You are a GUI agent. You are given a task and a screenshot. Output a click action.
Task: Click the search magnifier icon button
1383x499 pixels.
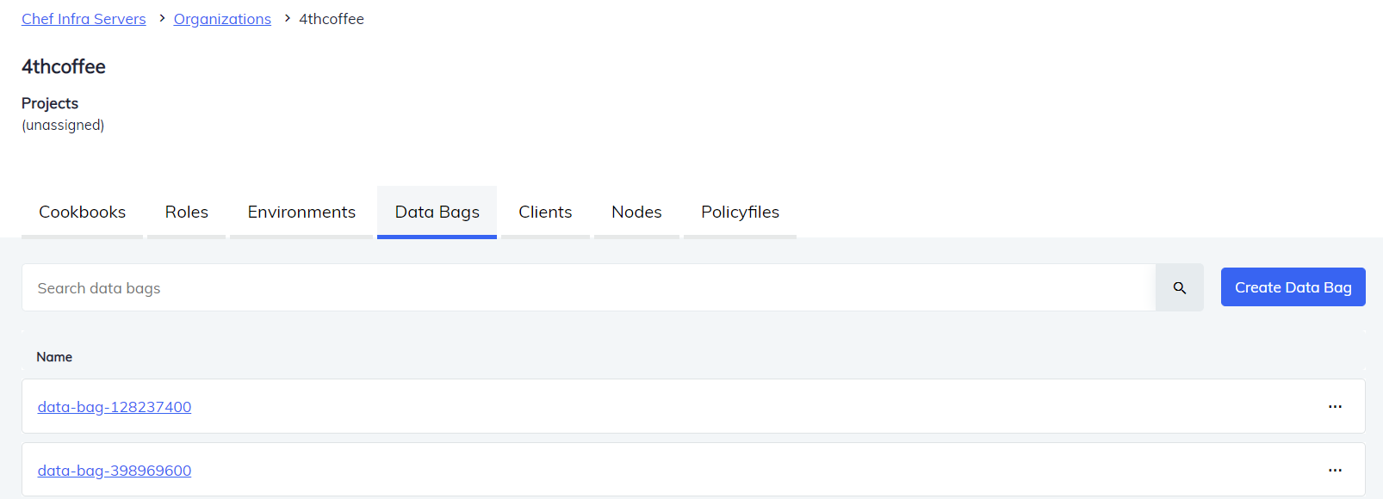pyautogui.click(x=1179, y=288)
